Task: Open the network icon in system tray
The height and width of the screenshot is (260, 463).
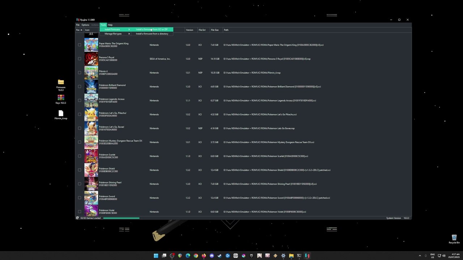Action: [x=439, y=256]
